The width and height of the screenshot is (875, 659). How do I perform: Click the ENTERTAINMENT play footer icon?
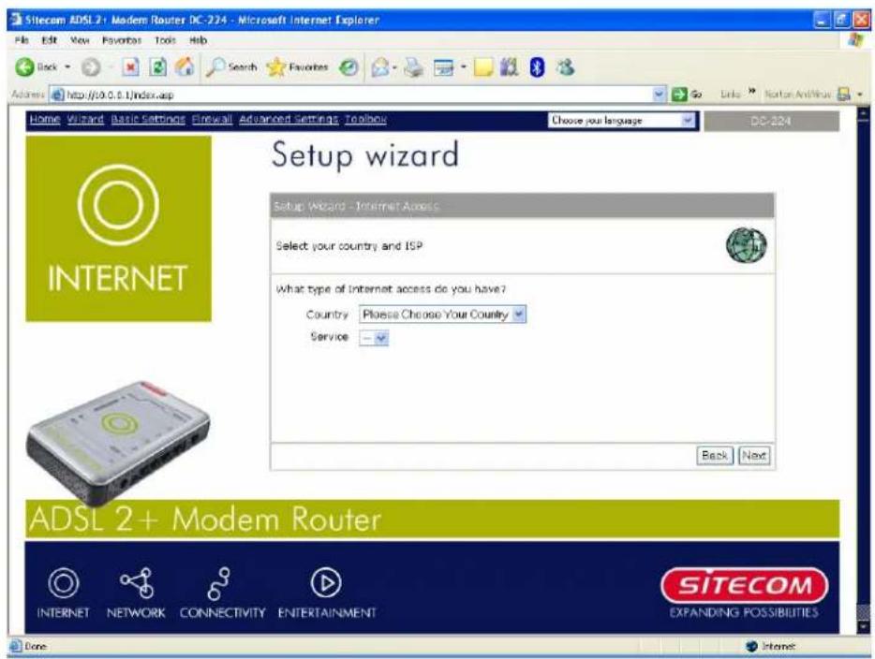pos(326,593)
